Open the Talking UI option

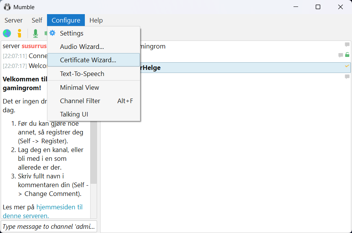74,114
